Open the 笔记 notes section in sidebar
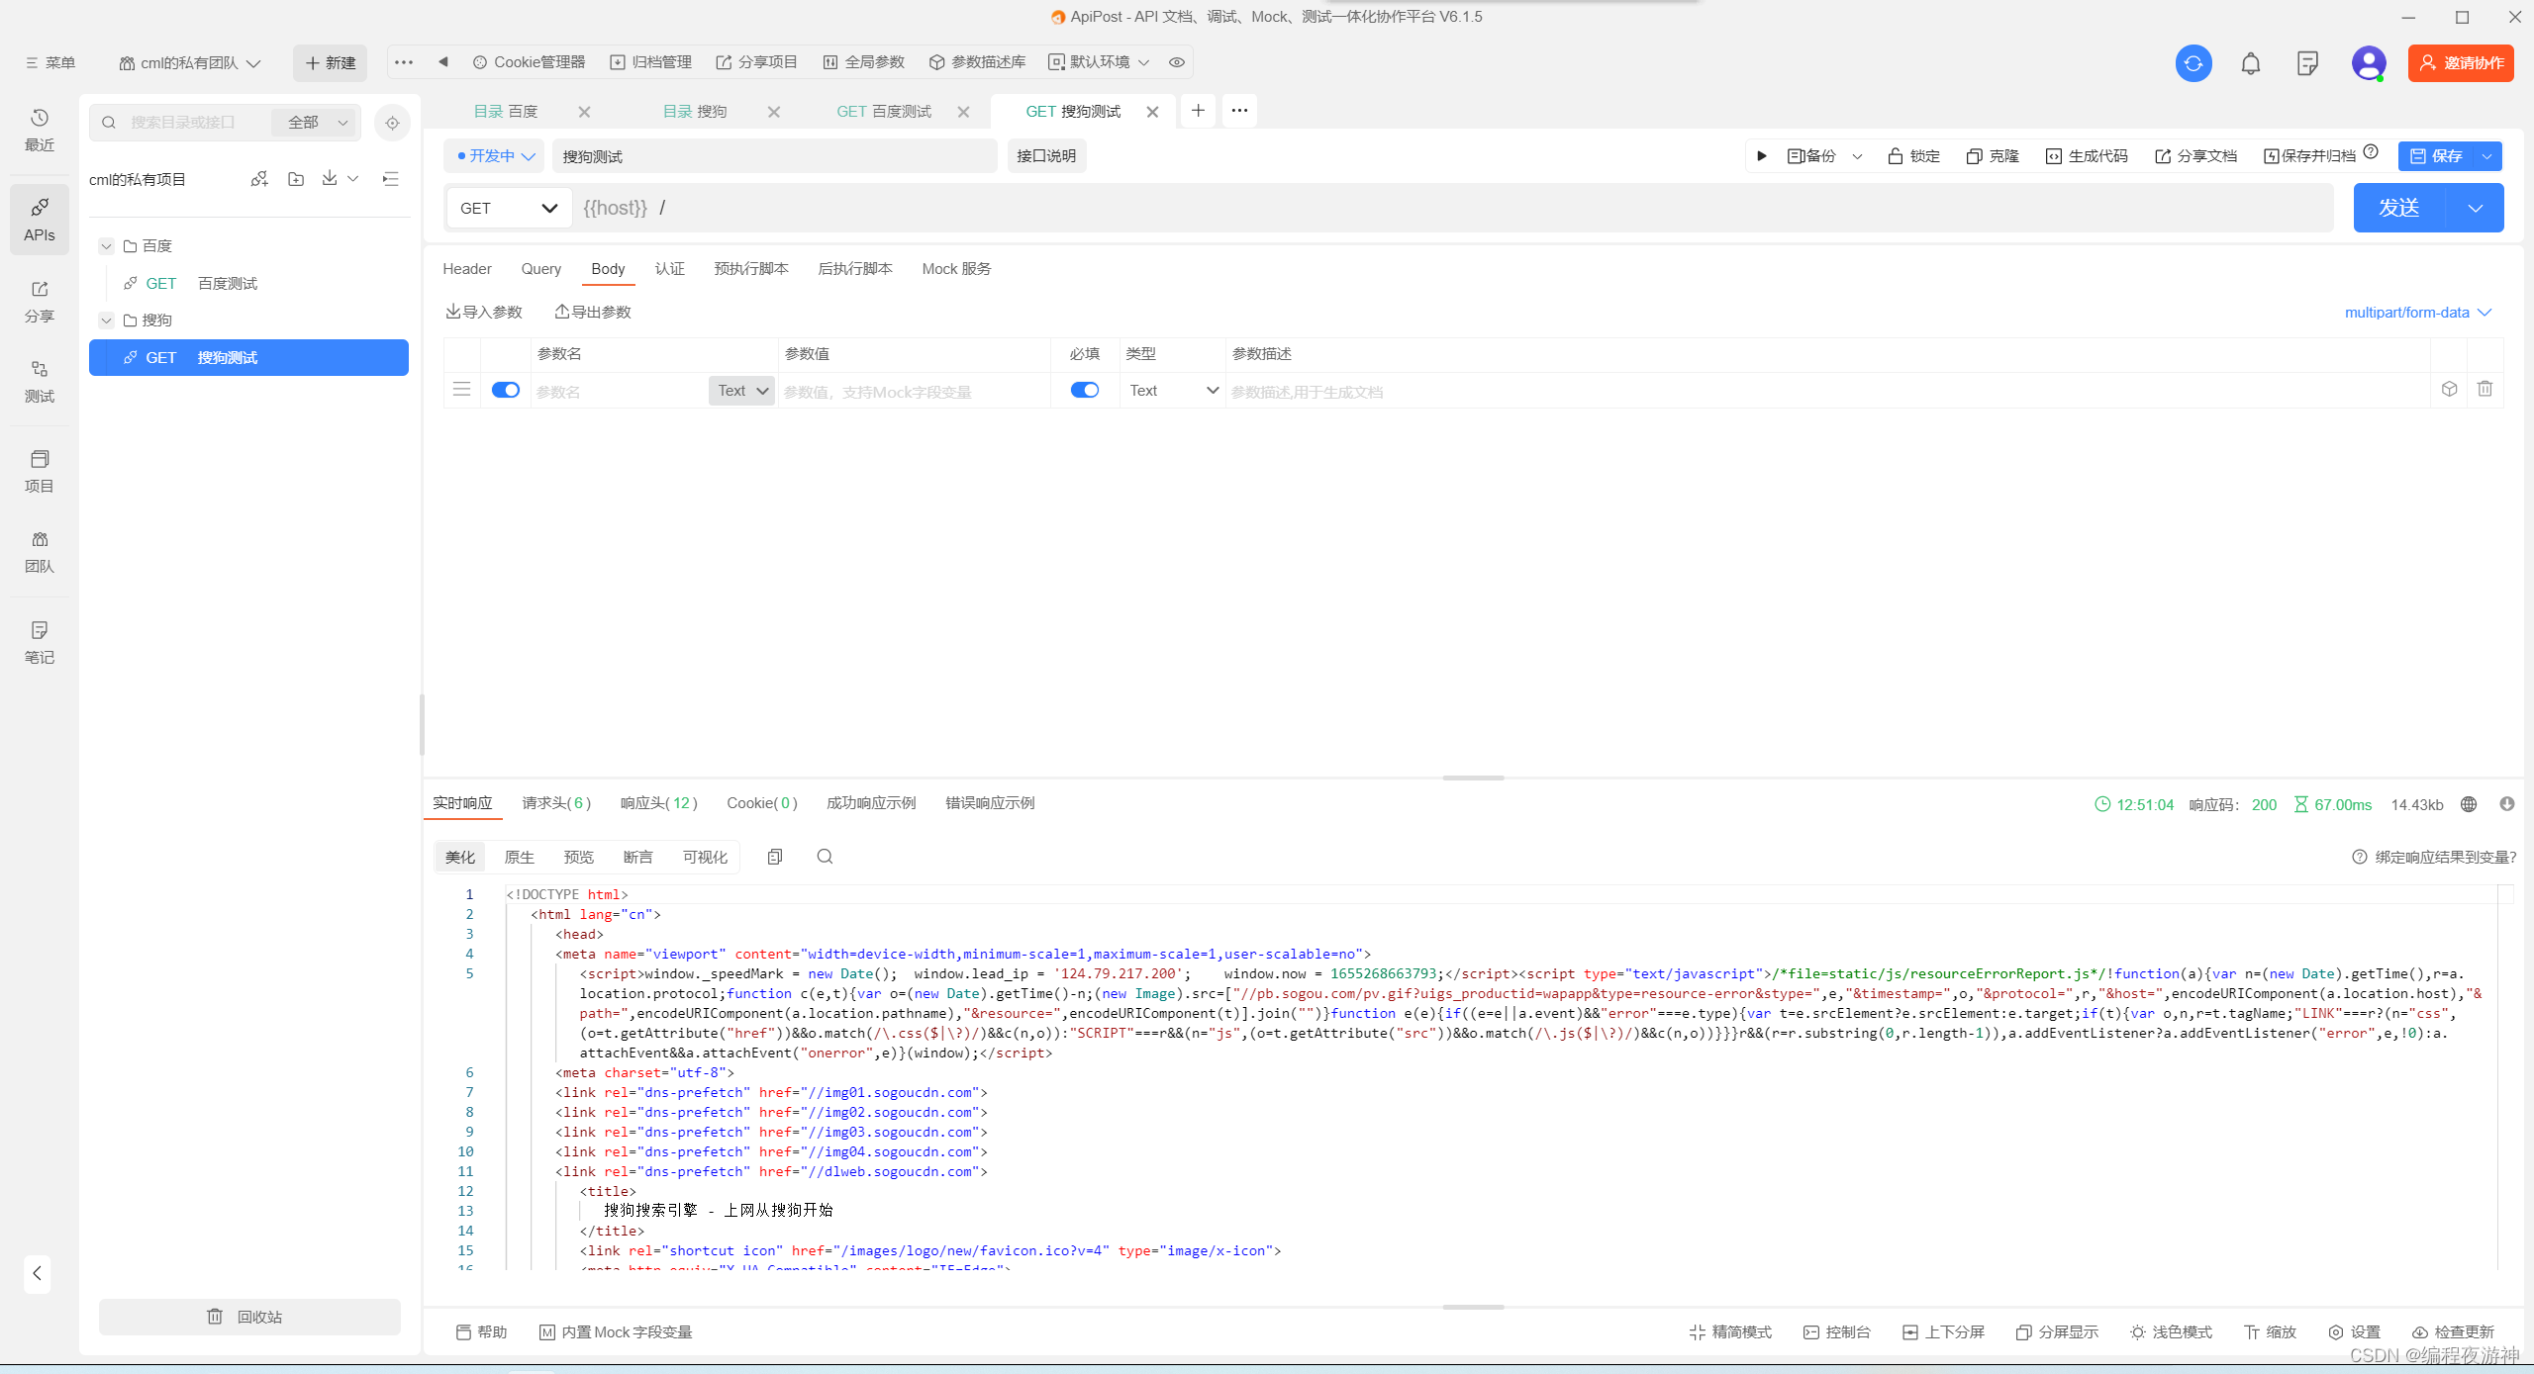The width and height of the screenshot is (2534, 1374). 40,642
